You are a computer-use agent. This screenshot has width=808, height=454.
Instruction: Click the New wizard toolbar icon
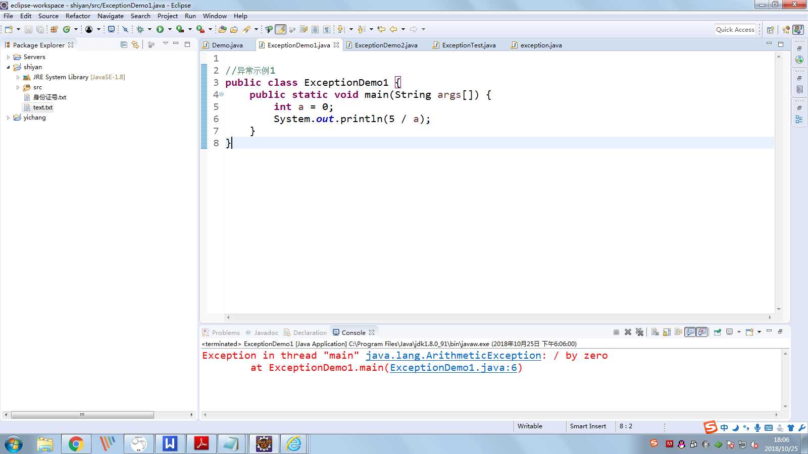[9, 29]
